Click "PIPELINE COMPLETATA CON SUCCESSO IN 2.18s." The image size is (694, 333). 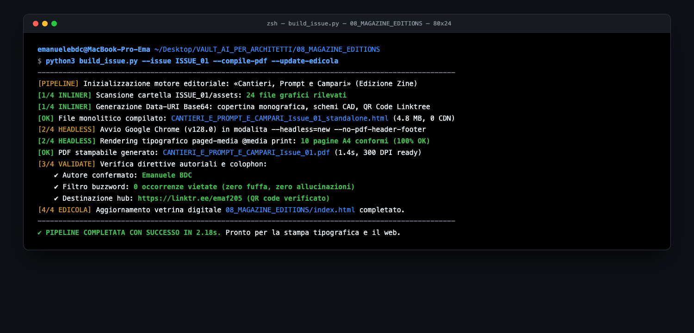[133, 233]
